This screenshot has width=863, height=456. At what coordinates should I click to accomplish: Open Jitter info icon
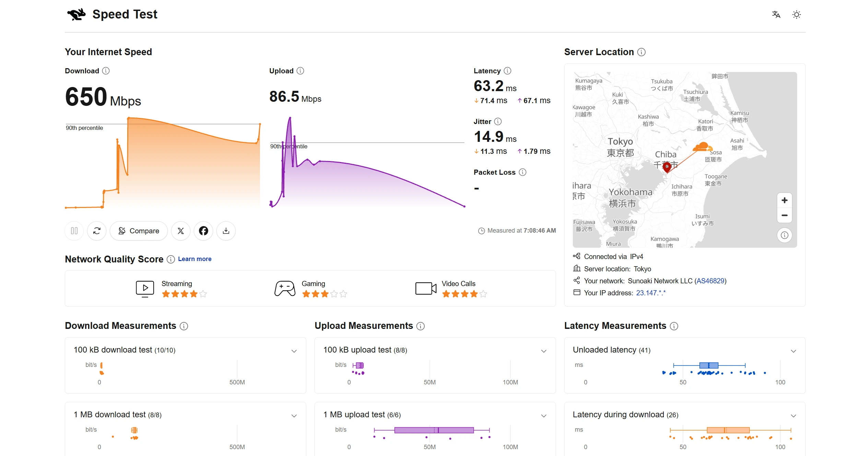(x=498, y=122)
